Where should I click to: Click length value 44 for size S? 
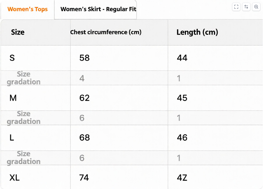tap(182, 58)
